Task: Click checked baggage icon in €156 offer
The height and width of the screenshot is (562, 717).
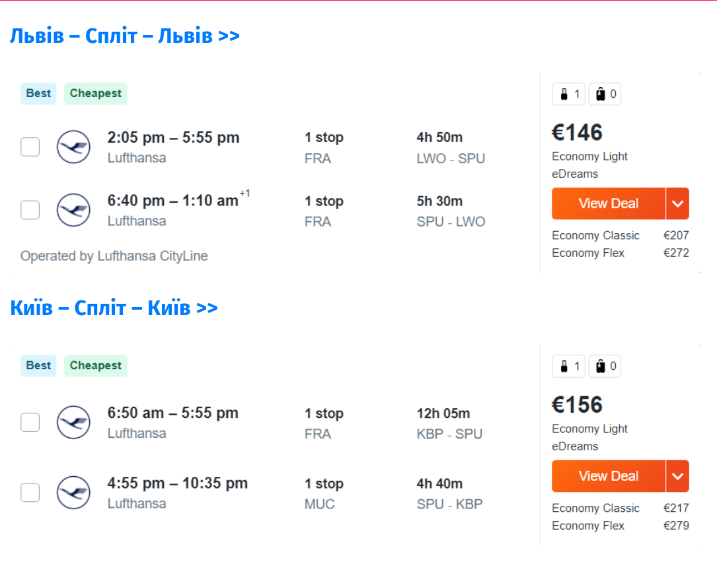Action: point(601,367)
